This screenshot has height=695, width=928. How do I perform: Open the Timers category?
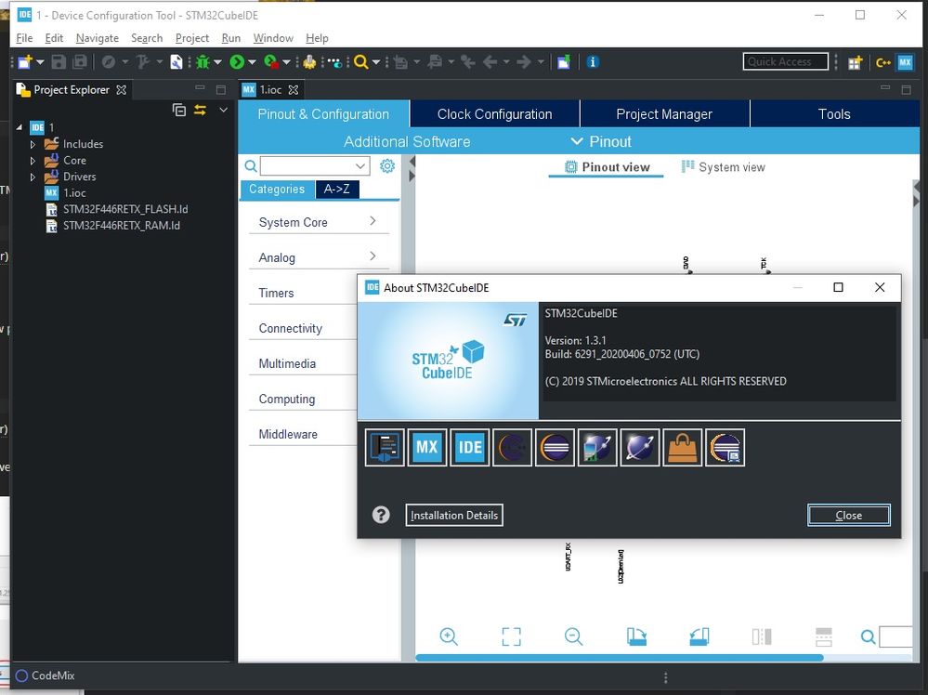tap(276, 293)
